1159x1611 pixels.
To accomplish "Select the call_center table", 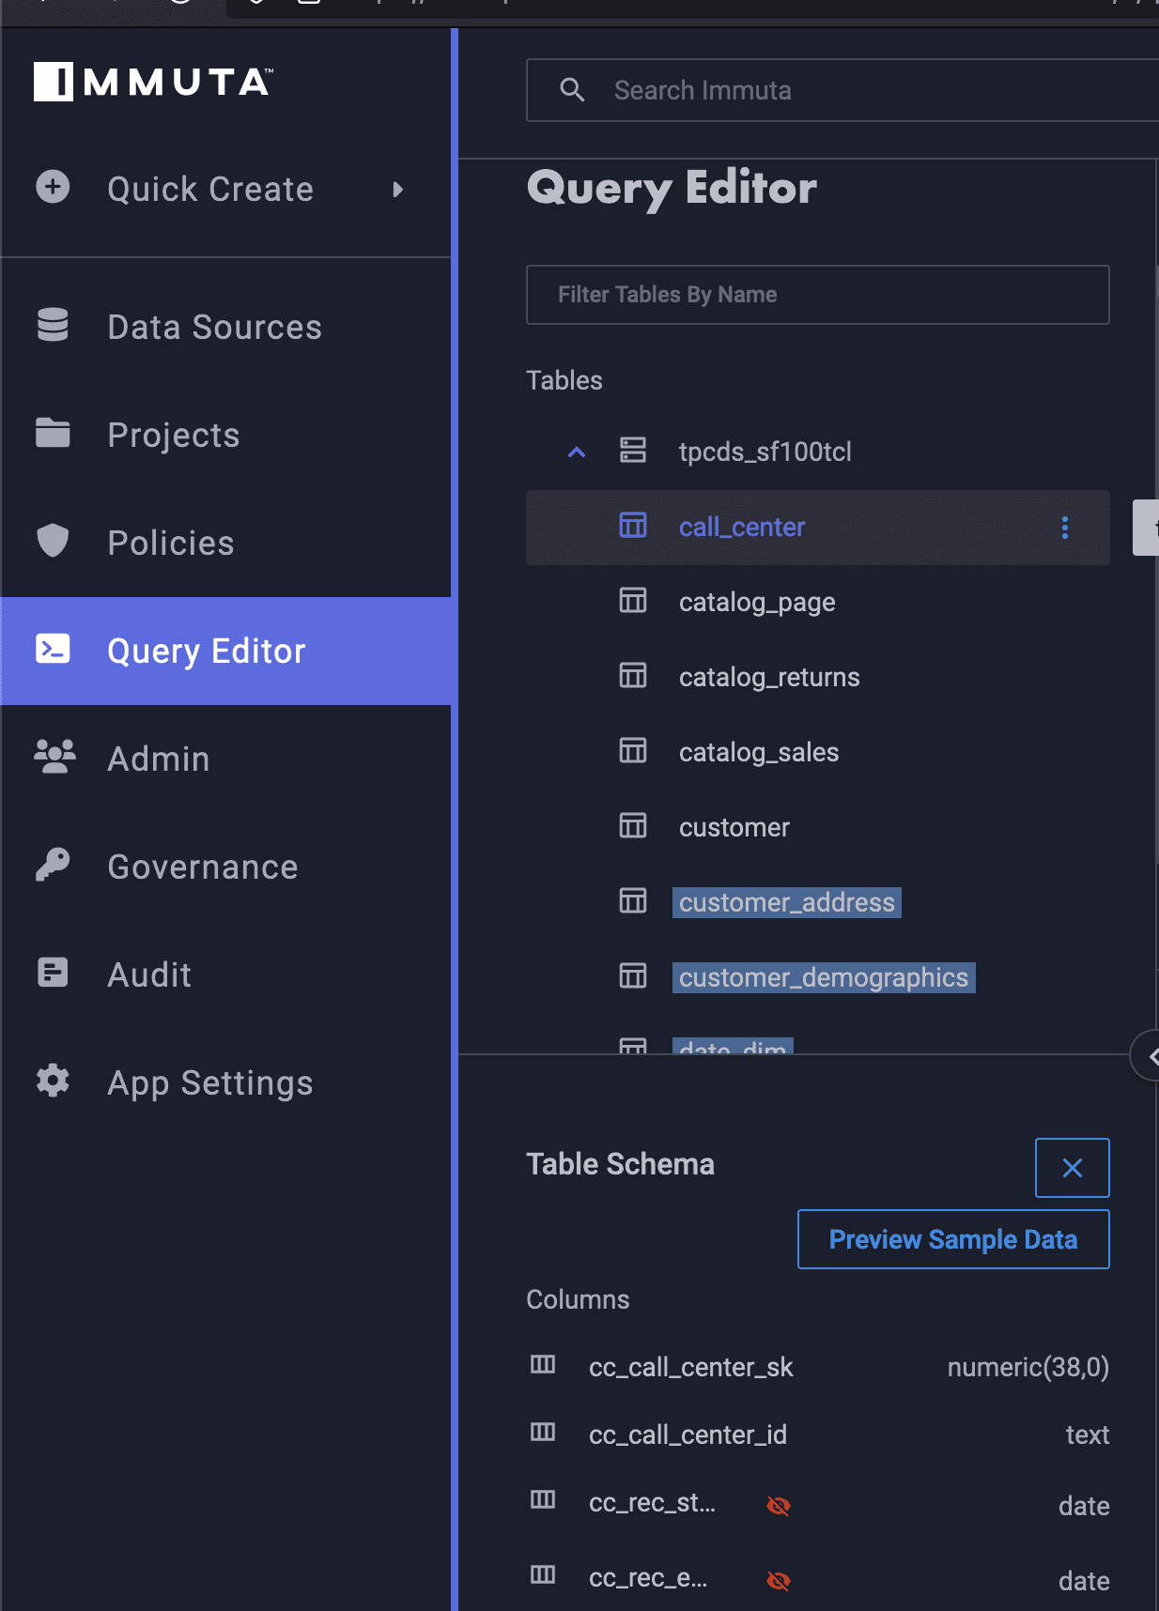I will [x=818, y=528].
